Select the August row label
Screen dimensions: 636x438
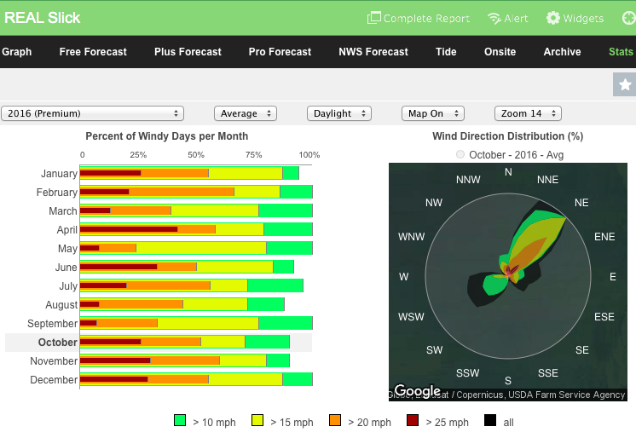(61, 304)
